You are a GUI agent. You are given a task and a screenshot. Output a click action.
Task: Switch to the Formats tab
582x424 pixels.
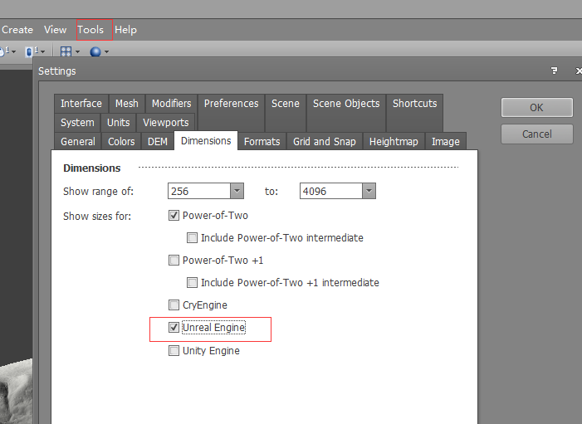coord(262,142)
